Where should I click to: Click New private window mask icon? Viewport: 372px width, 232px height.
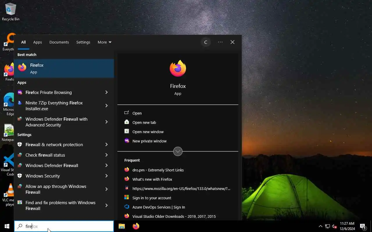(x=127, y=141)
